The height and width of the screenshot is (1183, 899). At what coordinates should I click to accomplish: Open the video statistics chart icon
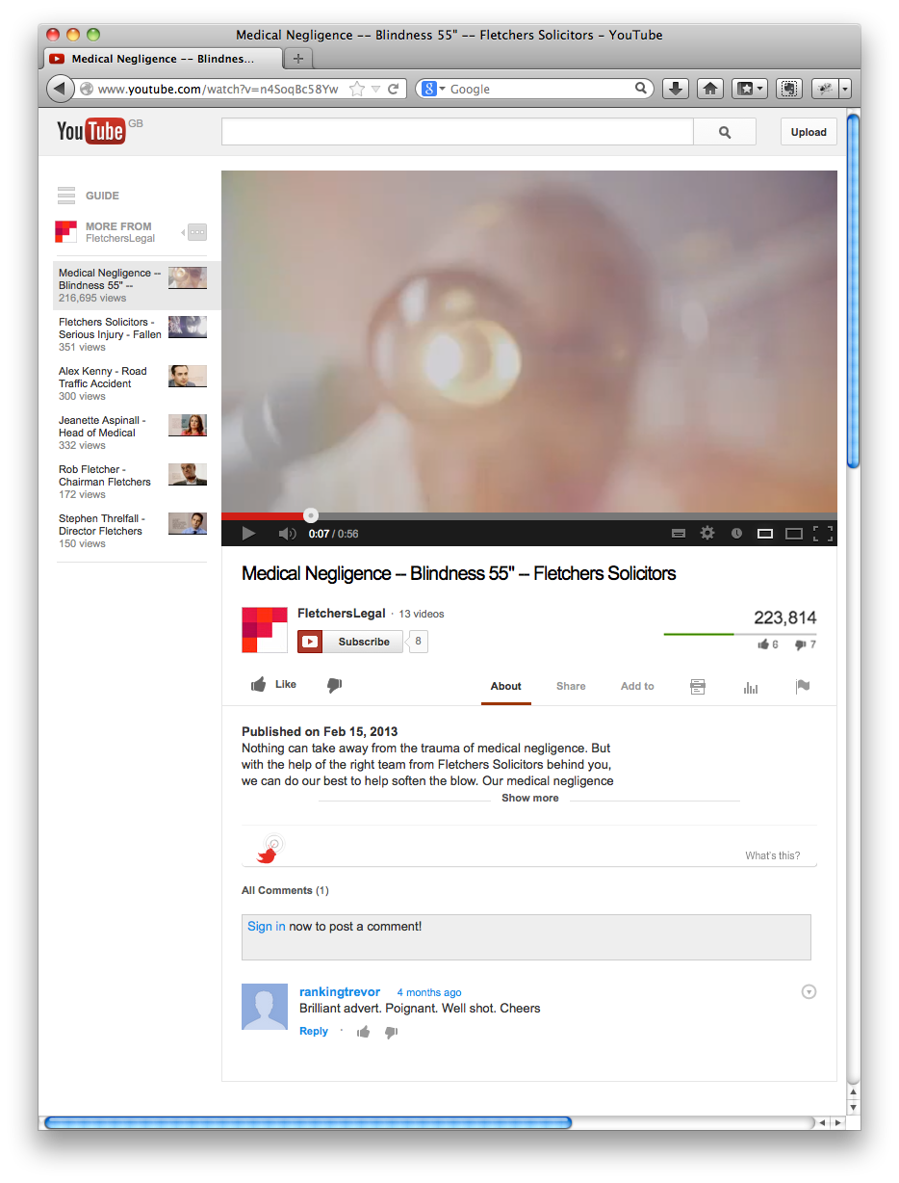click(x=751, y=687)
